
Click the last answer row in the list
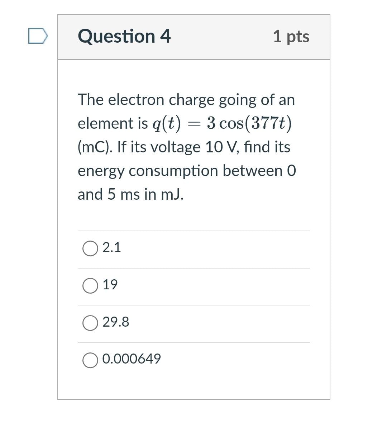193,359
